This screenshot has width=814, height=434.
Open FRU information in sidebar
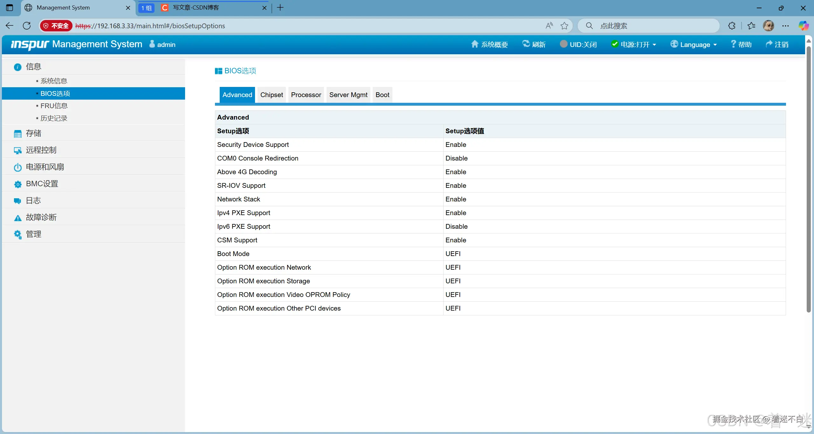point(54,106)
